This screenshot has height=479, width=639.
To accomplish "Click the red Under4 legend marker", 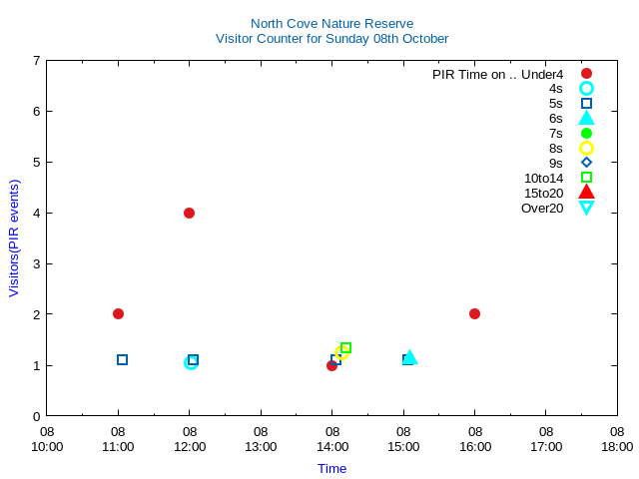I will click(586, 73).
